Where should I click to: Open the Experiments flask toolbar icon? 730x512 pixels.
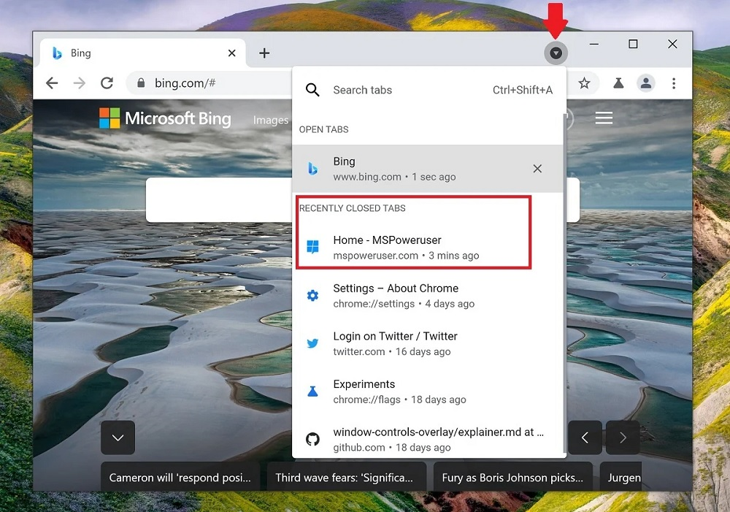pos(618,83)
